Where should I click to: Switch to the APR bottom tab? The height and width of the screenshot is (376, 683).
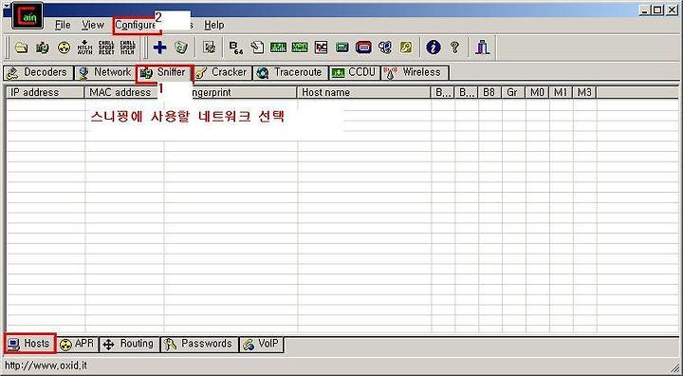click(78, 344)
